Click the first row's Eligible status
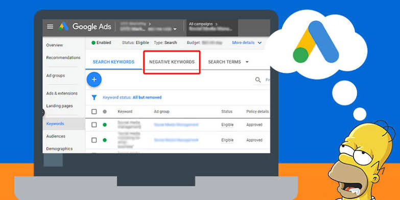The width and height of the screenshot is (400, 200). (x=227, y=125)
